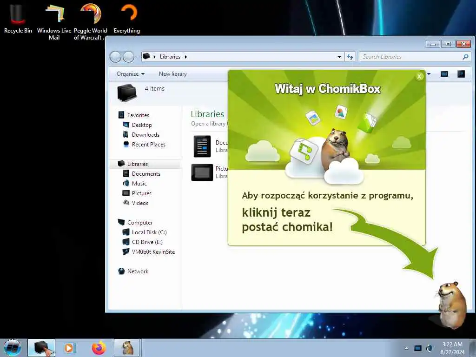The height and width of the screenshot is (357, 476).
Task: Launch the Everything desktop shortcut
Action: [127, 19]
